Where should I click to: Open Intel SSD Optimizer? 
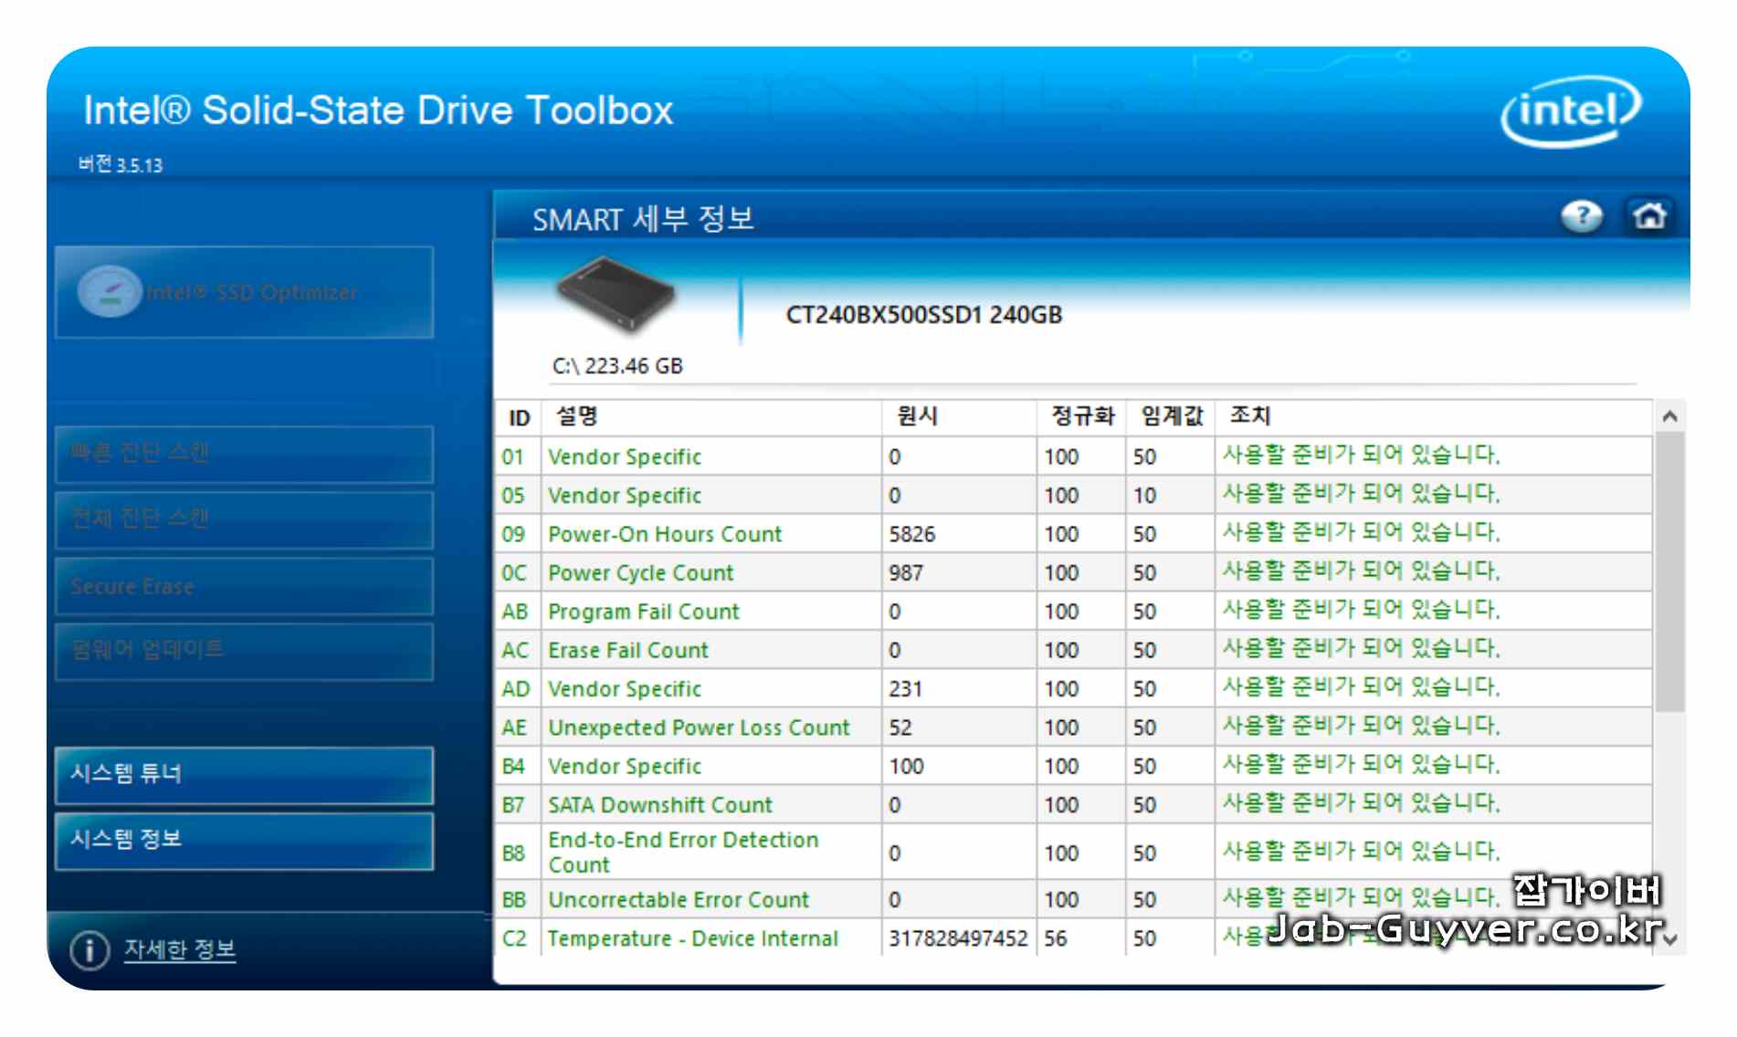pyautogui.click(x=244, y=292)
